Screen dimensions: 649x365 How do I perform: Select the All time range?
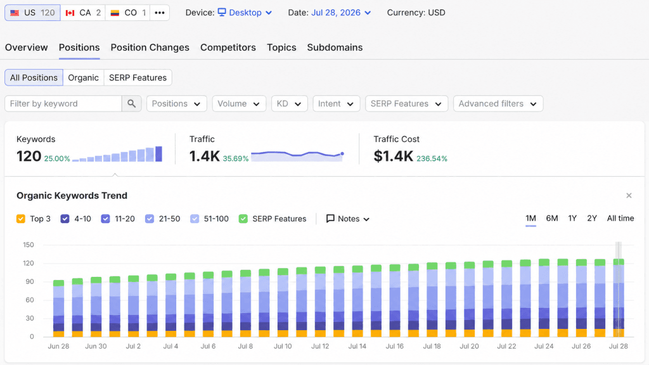(620, 219)
